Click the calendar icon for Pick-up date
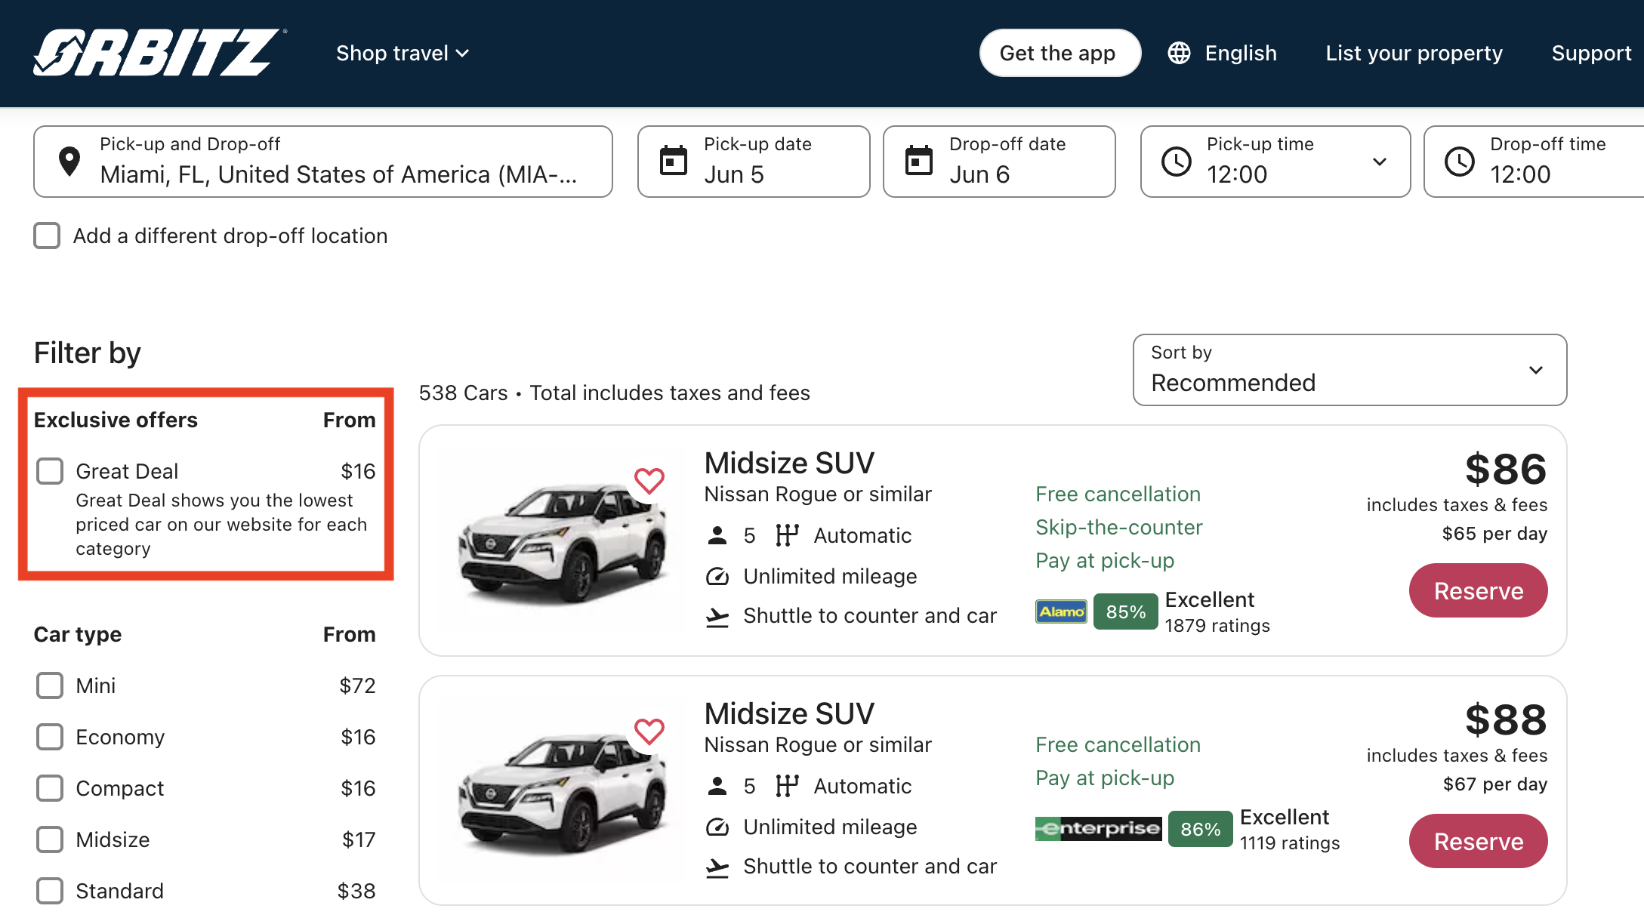Image resolution: width=1644 pixels, height=921 pixels. pos(673,161)
